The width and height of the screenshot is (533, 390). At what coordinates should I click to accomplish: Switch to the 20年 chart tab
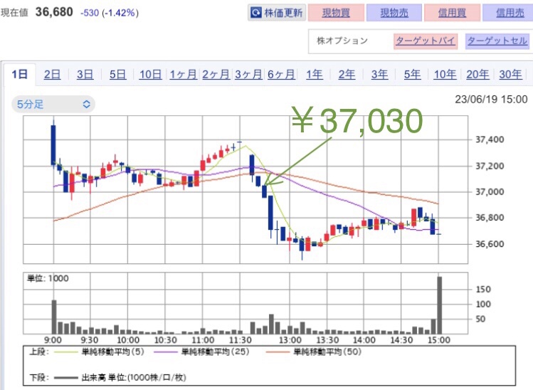pos(477,74)
